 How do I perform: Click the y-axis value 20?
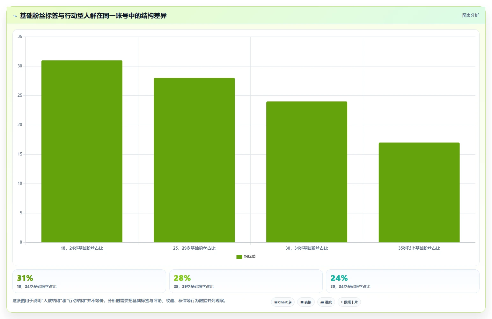coord(20,125)
